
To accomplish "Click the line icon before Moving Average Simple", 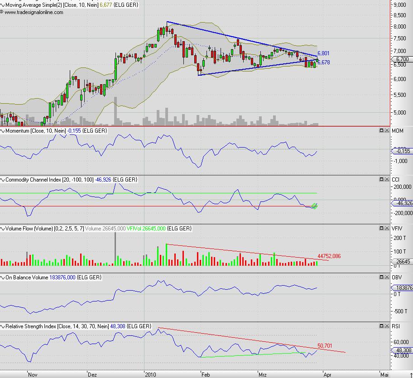I will (2, 5).
